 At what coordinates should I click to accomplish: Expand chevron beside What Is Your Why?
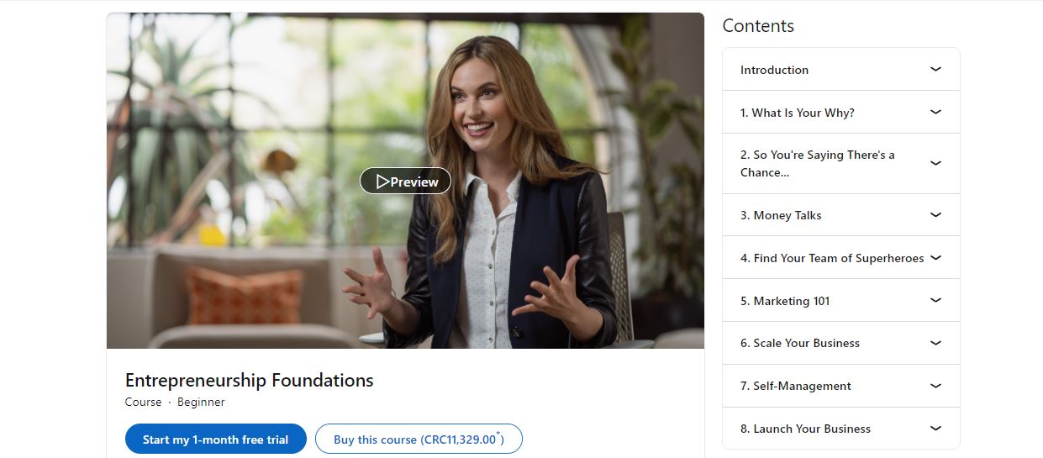(x=935, y=112)
